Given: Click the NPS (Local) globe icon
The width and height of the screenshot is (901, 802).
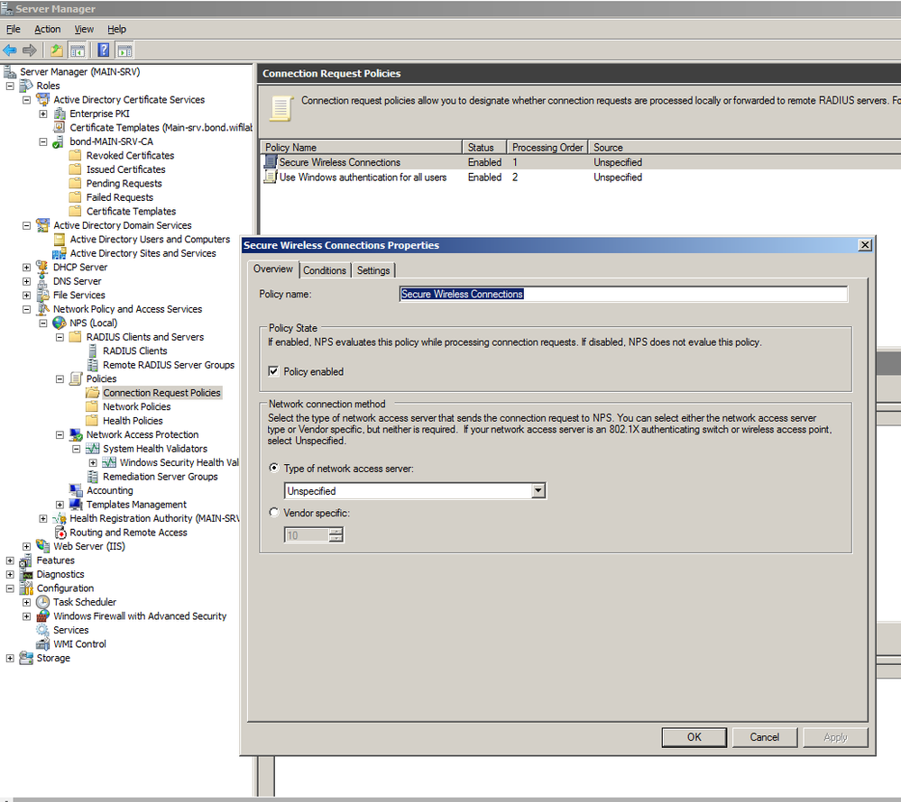Looking at the screenshot, I should coord(60,324).
